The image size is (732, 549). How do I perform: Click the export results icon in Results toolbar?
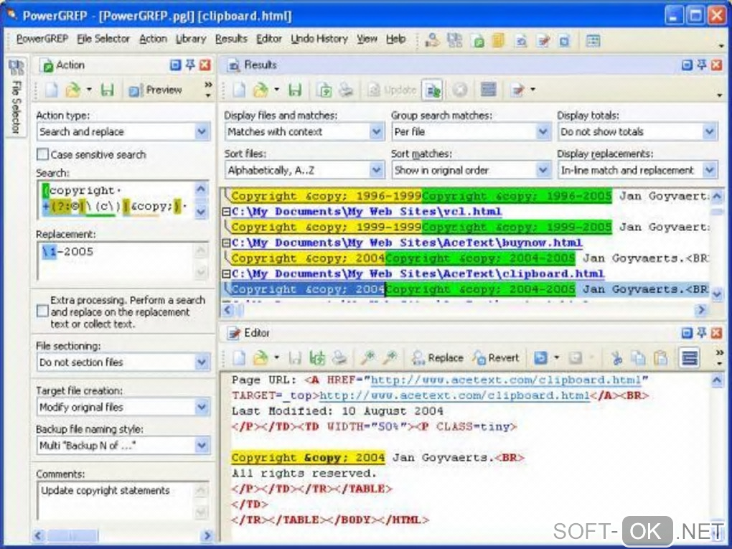(x=324, y=90)
